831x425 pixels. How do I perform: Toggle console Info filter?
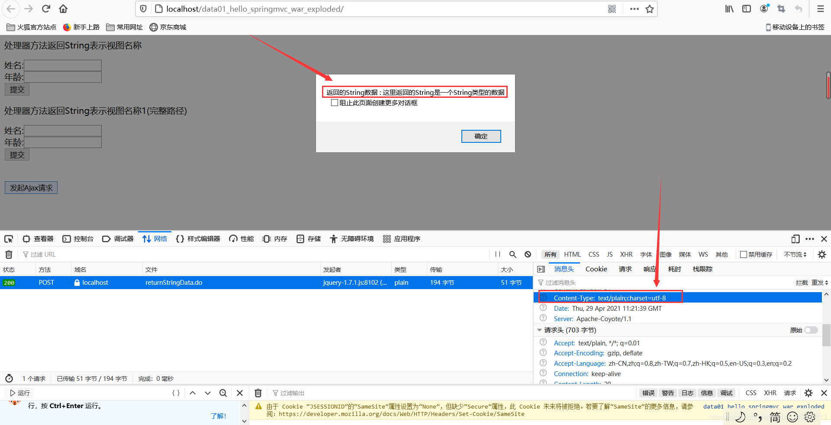[x=707, y=393]
